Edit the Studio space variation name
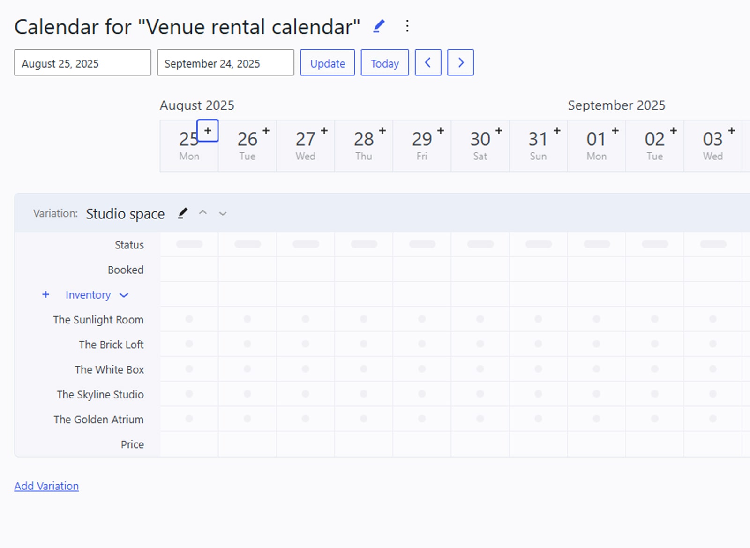 point(183,213)
